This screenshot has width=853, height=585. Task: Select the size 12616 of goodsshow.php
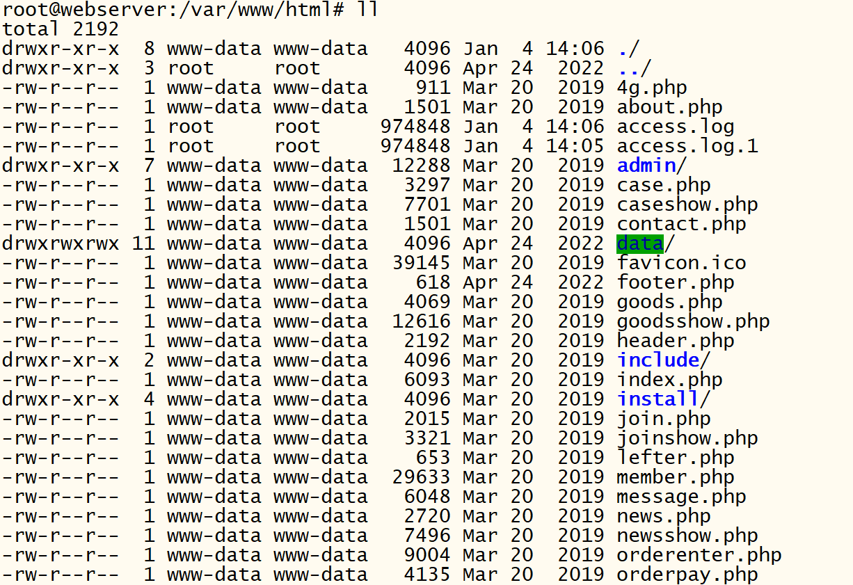pyautogui.click(x=421, y=321)
